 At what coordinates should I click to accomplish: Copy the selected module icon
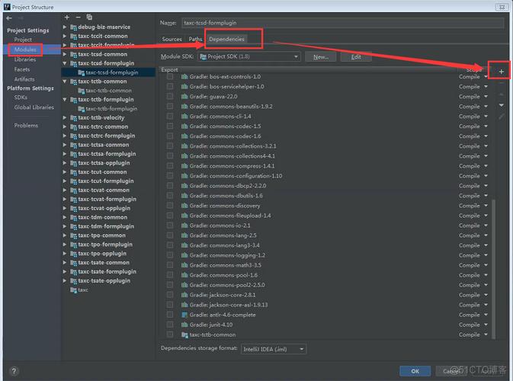coord(89,18)
